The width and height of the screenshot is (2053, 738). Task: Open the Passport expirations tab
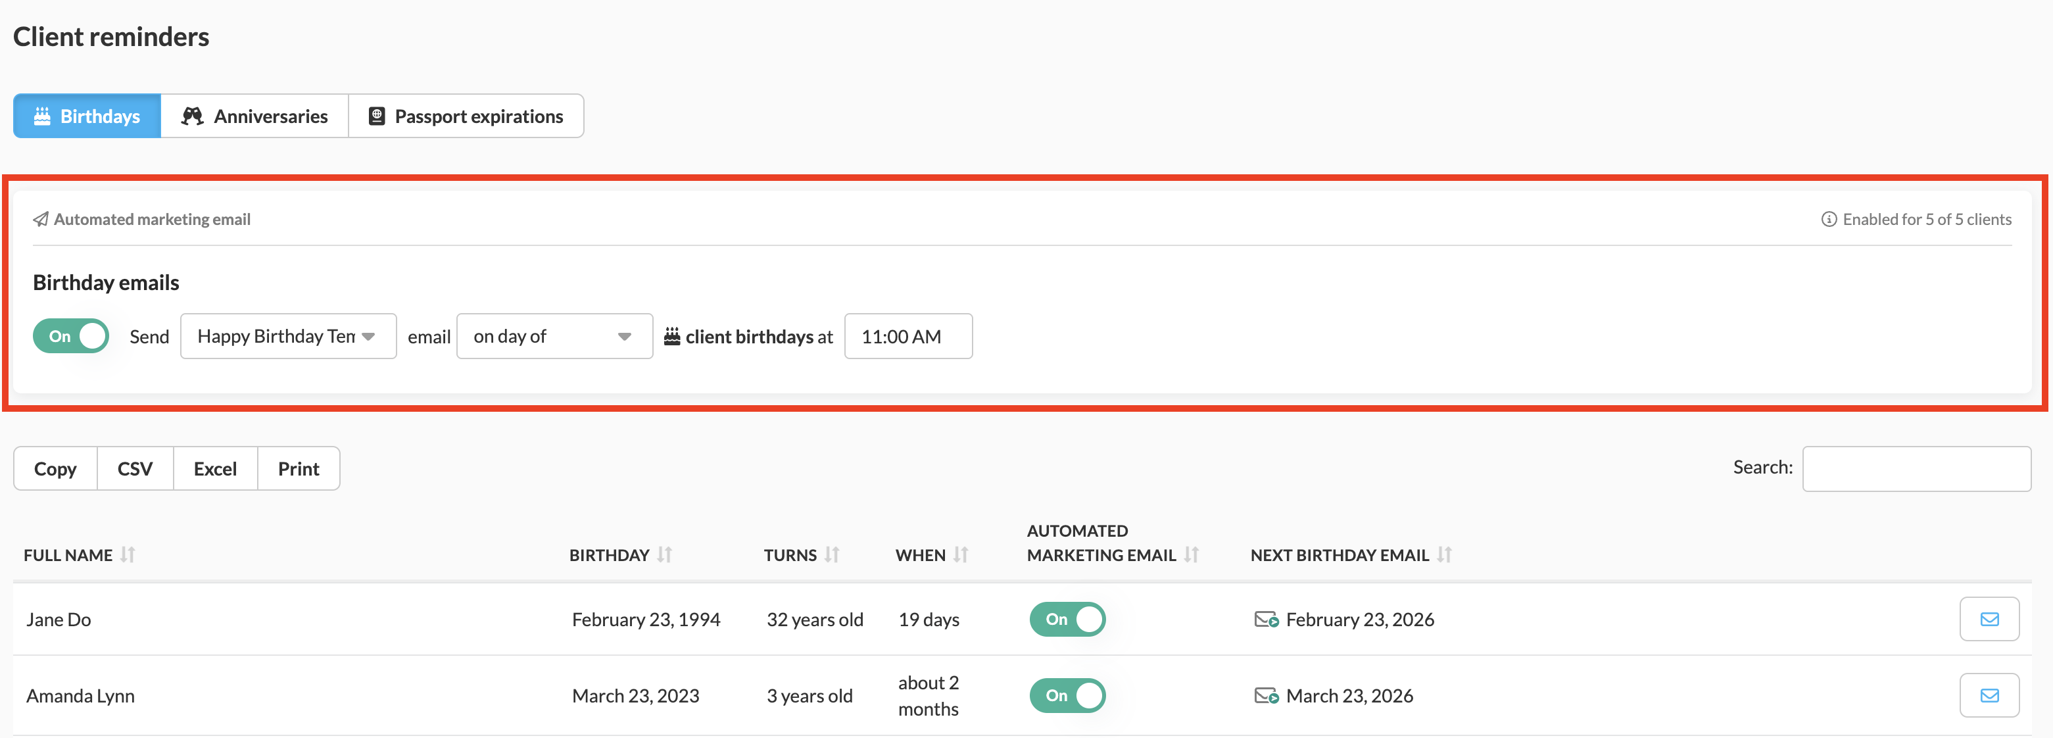[x=466, y=116]
